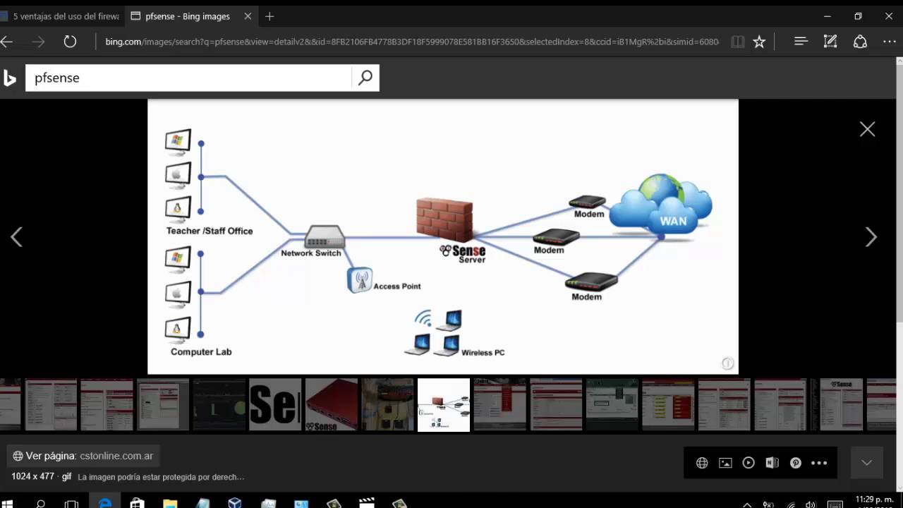Click the main network diagram image
Viewport: 903px width, 508px height.
pyautogui.click(x=443, y=236)
